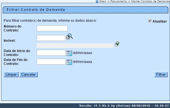Focus the Imóvel code input field
The width and height of the screenshot is (170, 108).
tap(51, 38)
